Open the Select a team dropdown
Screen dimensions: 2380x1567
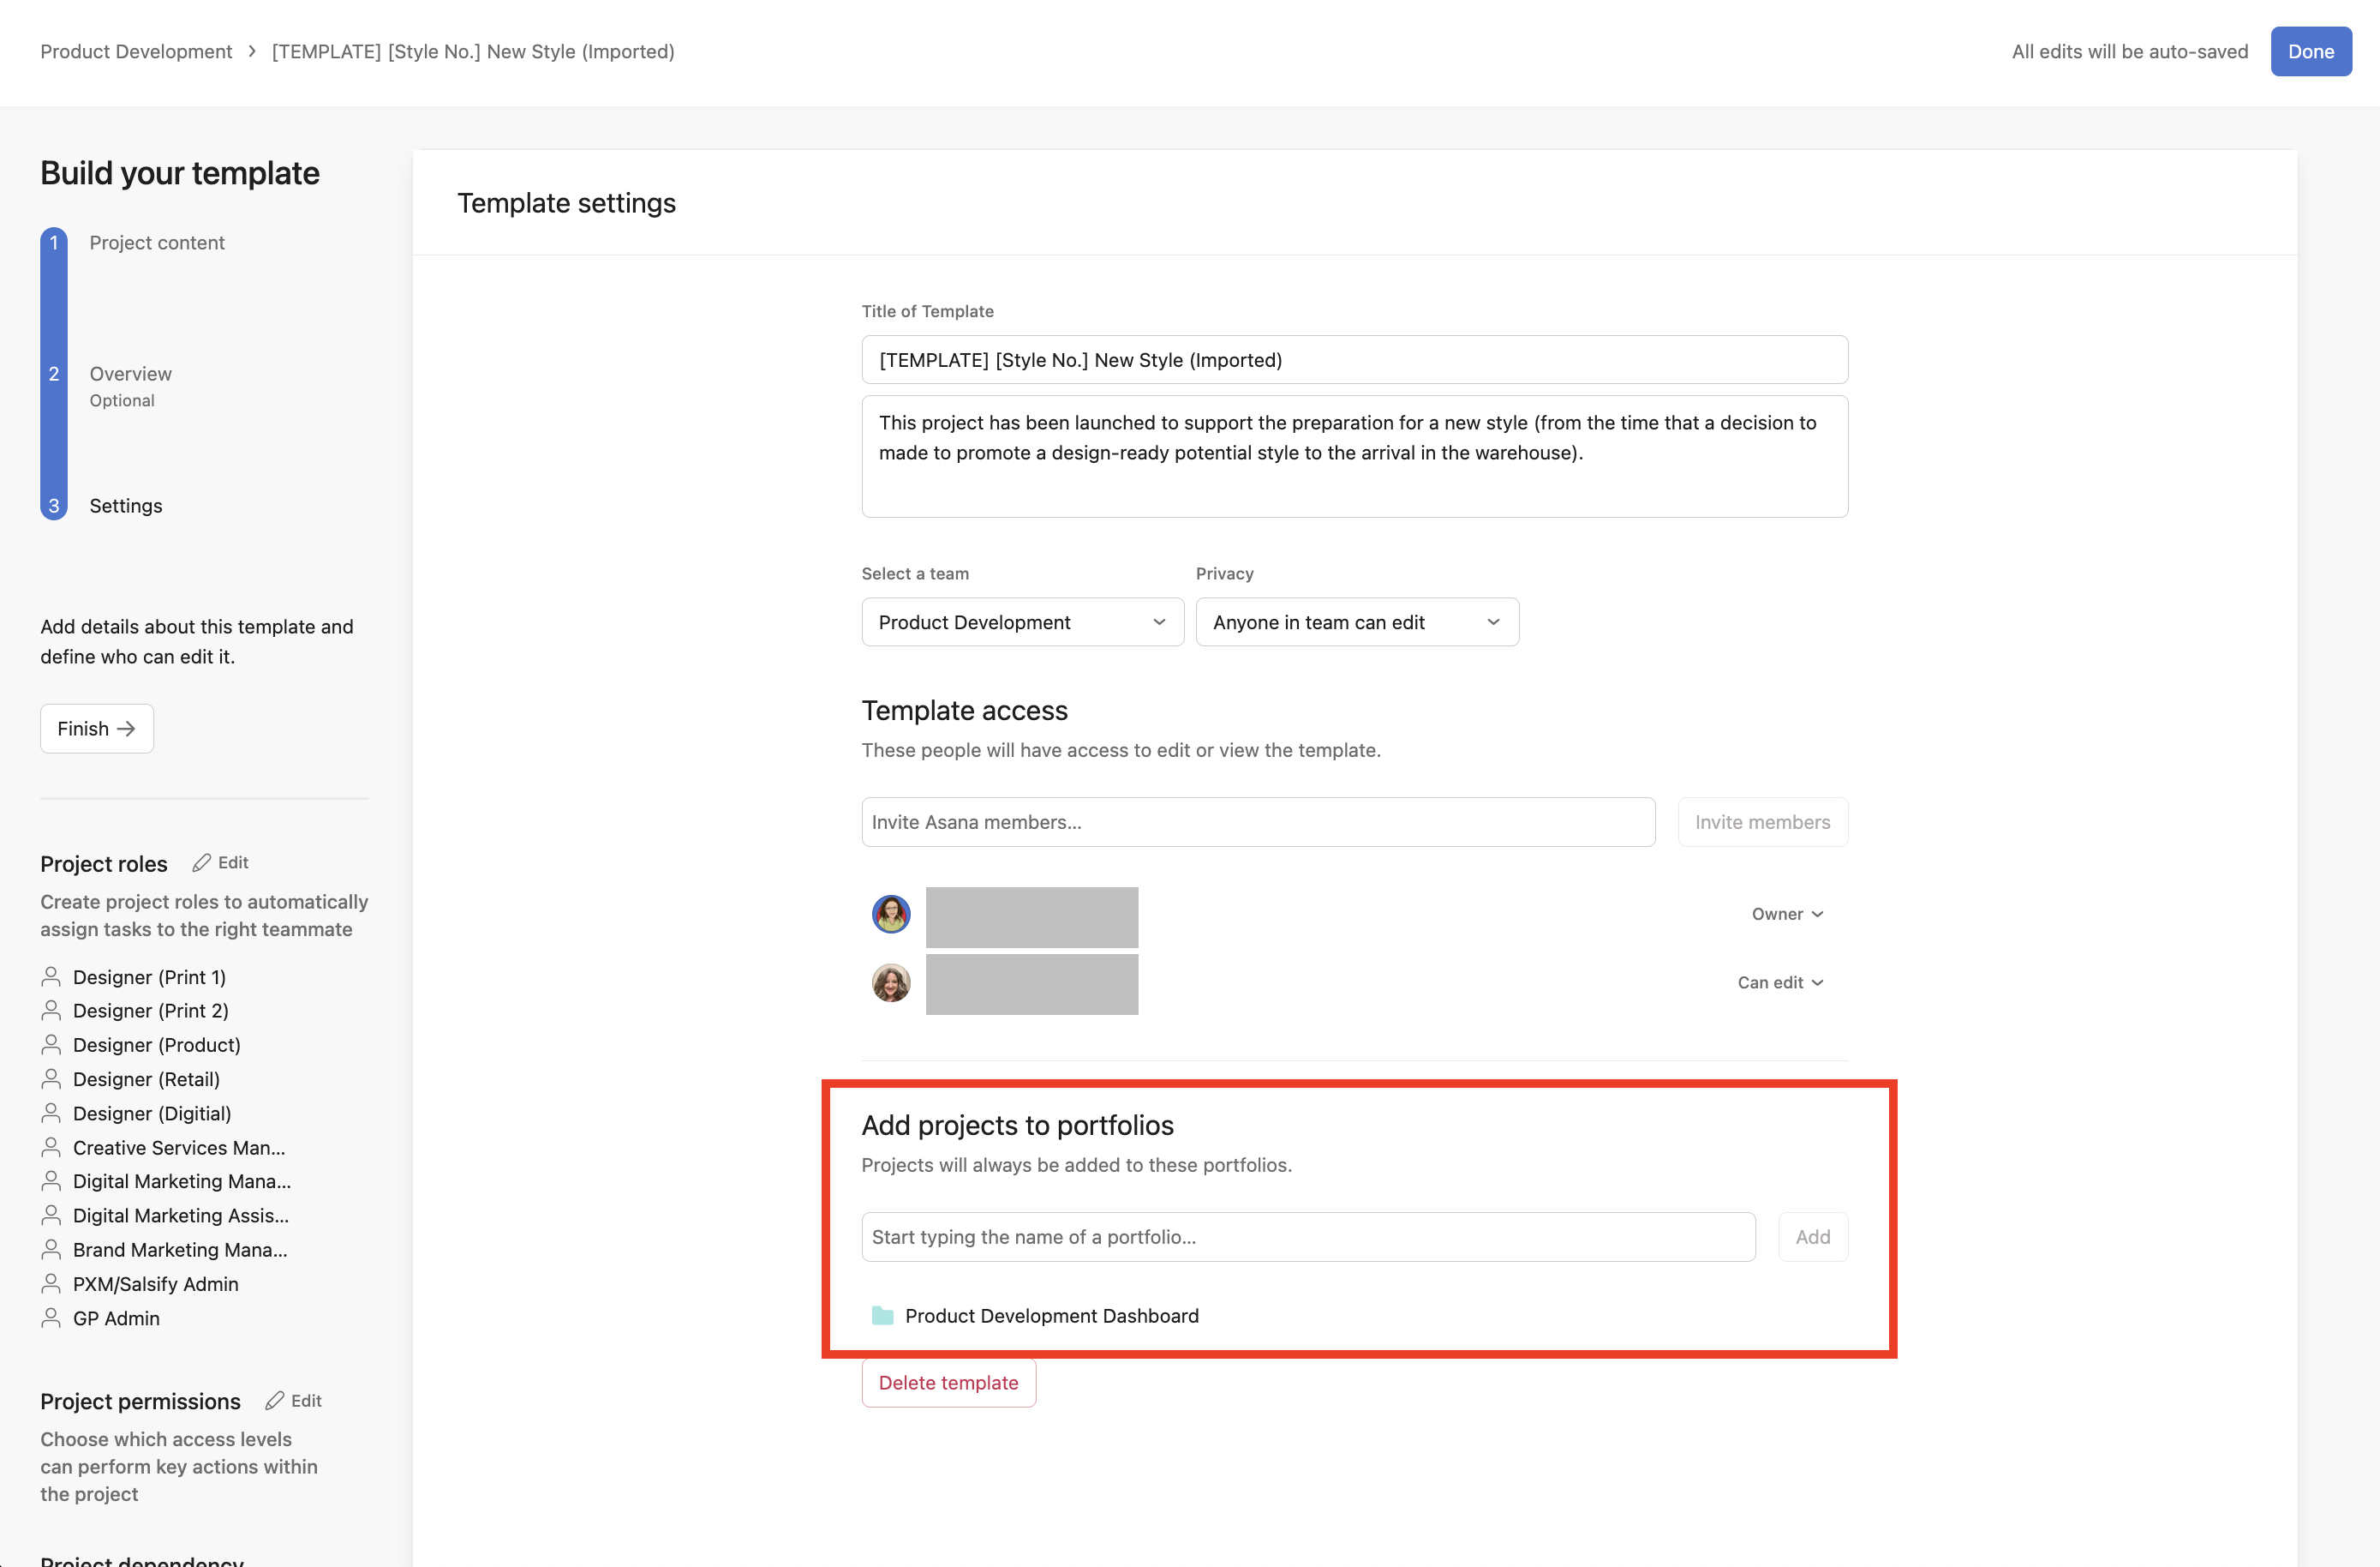pyautogui.click(x=1022, y=622)
